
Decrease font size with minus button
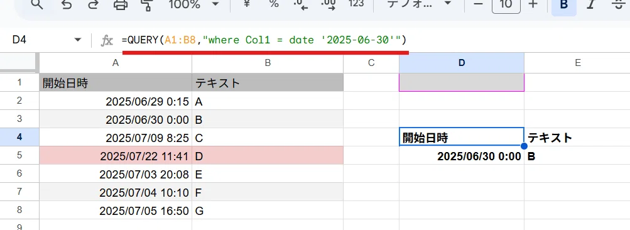coord(478,4)
